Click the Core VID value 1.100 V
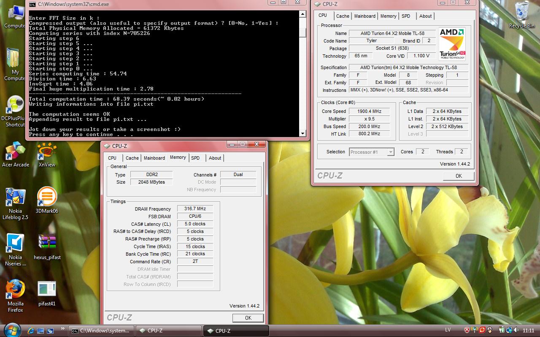 (421, 56)
